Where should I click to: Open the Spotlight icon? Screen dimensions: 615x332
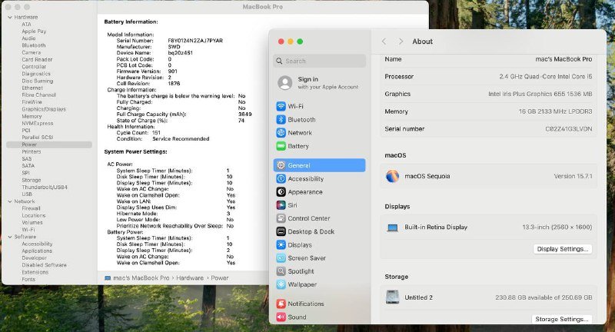pyautogui.click(x=281, y=271)
